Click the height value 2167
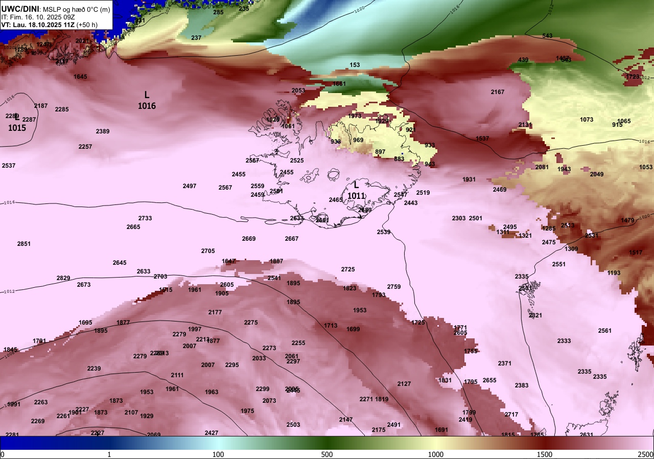Image resolution: width=654 pixels, height=459 pixels. click(x=498, y=92)
